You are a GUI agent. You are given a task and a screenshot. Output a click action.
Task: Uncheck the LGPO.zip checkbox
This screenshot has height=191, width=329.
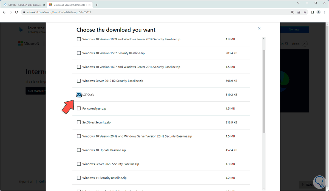[x=79, y=95]
